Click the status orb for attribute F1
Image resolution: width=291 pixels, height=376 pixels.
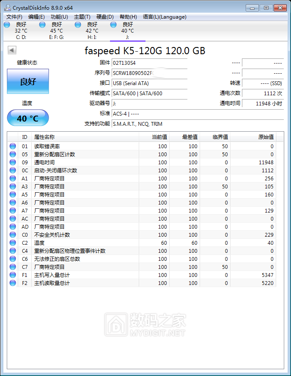coord(13,275)
